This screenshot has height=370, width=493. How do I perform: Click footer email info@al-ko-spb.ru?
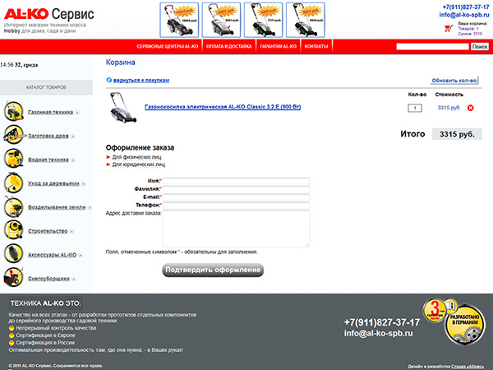(x=378, y=333)
